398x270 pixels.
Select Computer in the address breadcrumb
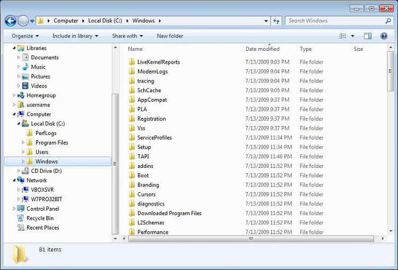click(x=66, y=21)
